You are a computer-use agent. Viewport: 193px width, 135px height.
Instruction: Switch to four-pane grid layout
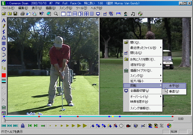(x=86, y=14)
